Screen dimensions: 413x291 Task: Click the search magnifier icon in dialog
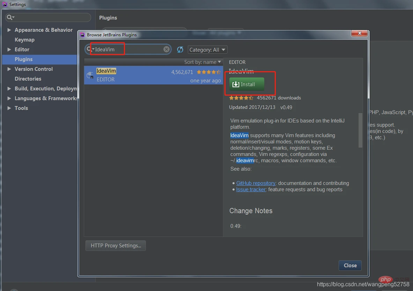coord(89,49)
